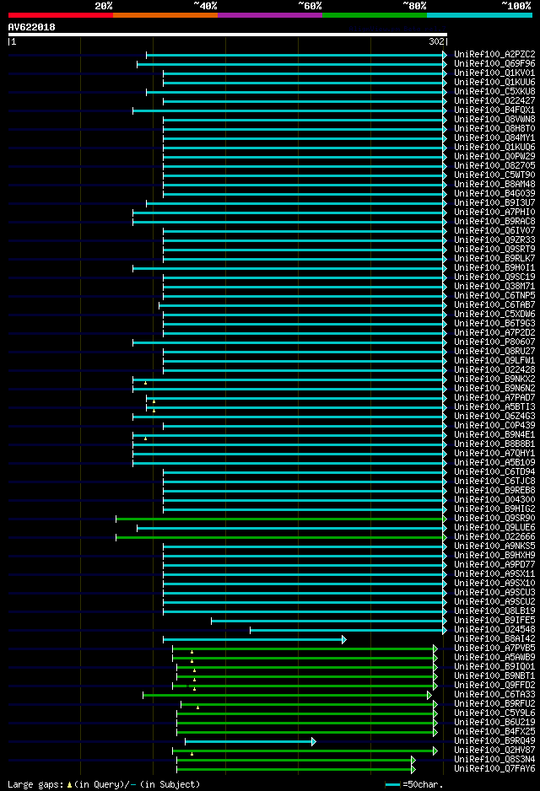
Task: Open hit UniRef100_Q69F96
Action: (494, 63)
